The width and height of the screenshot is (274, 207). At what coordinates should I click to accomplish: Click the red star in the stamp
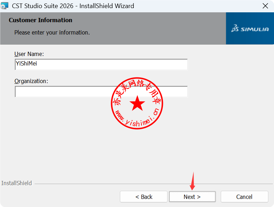[137, 103]
